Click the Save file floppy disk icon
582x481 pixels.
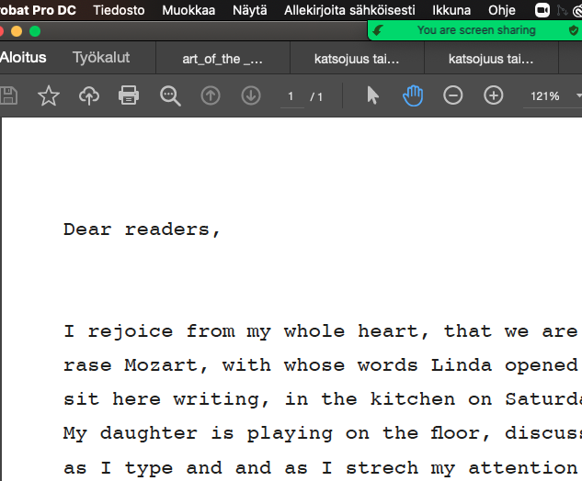[8, 95]
